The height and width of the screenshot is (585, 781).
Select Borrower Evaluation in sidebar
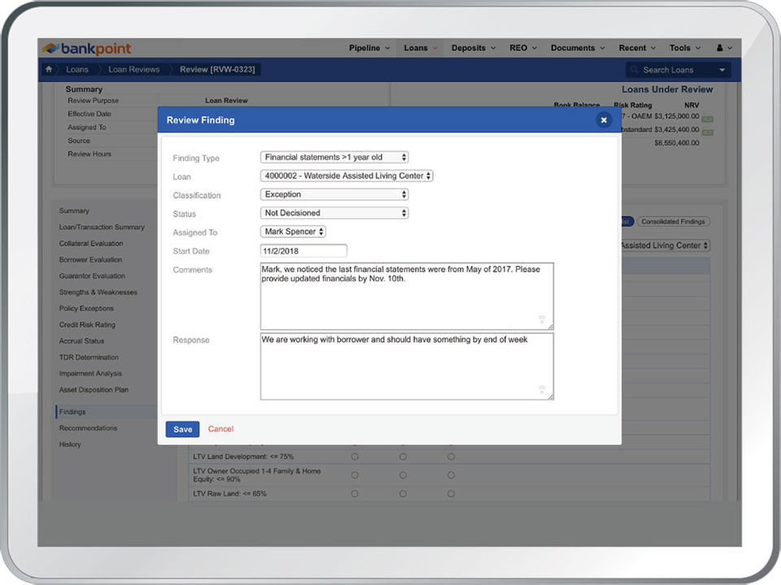click(x=90, y=260)
